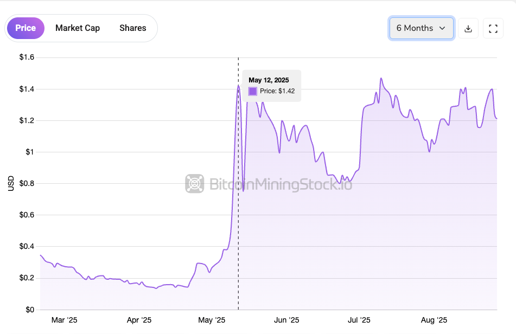Click the BitcoinMiningStock.io watermark logo icon
The height and width of the screenshot is (334, 516).
pos(194,184)
